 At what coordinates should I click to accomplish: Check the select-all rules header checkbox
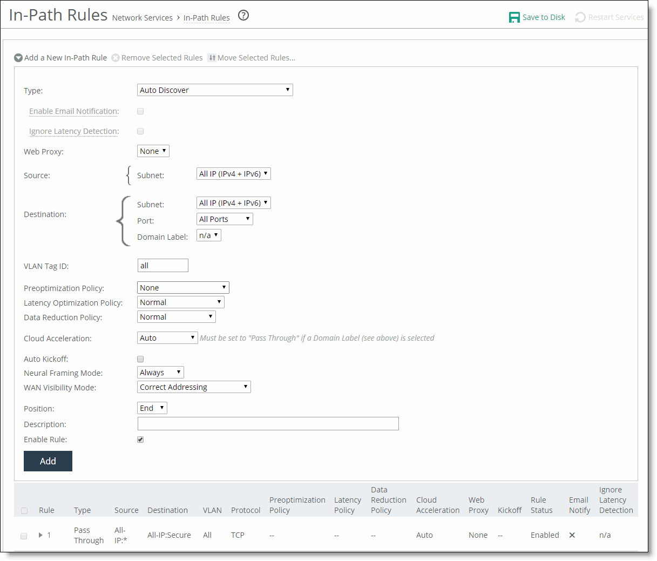(x=24, y=511)
